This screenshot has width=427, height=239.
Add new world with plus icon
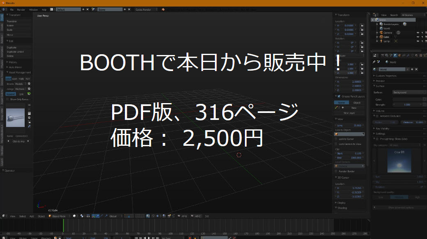point(412,69)
